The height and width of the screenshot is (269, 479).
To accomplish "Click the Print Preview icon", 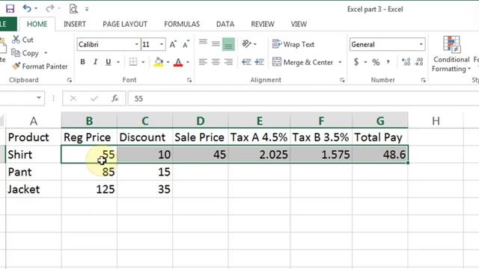I will point(73,9).
